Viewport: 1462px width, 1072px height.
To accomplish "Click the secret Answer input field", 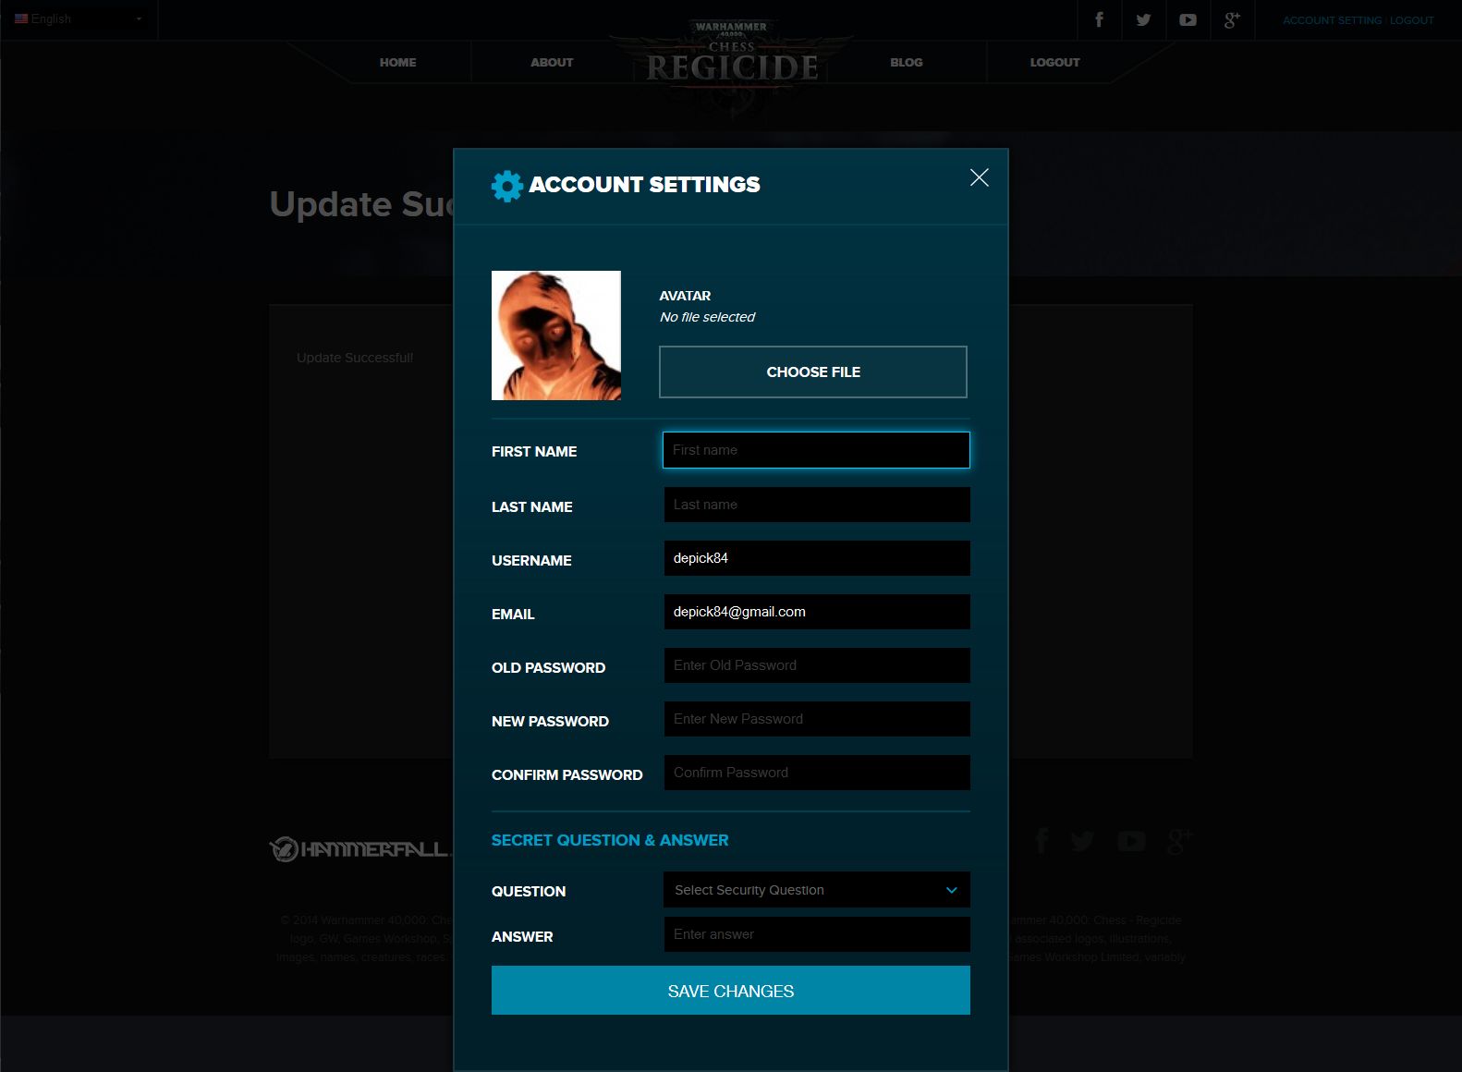I will pos(816,934).
